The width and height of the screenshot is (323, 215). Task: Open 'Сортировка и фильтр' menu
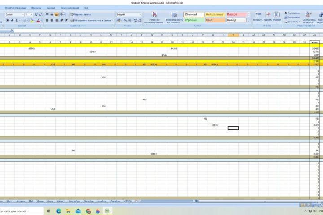[x=309, y=17]
